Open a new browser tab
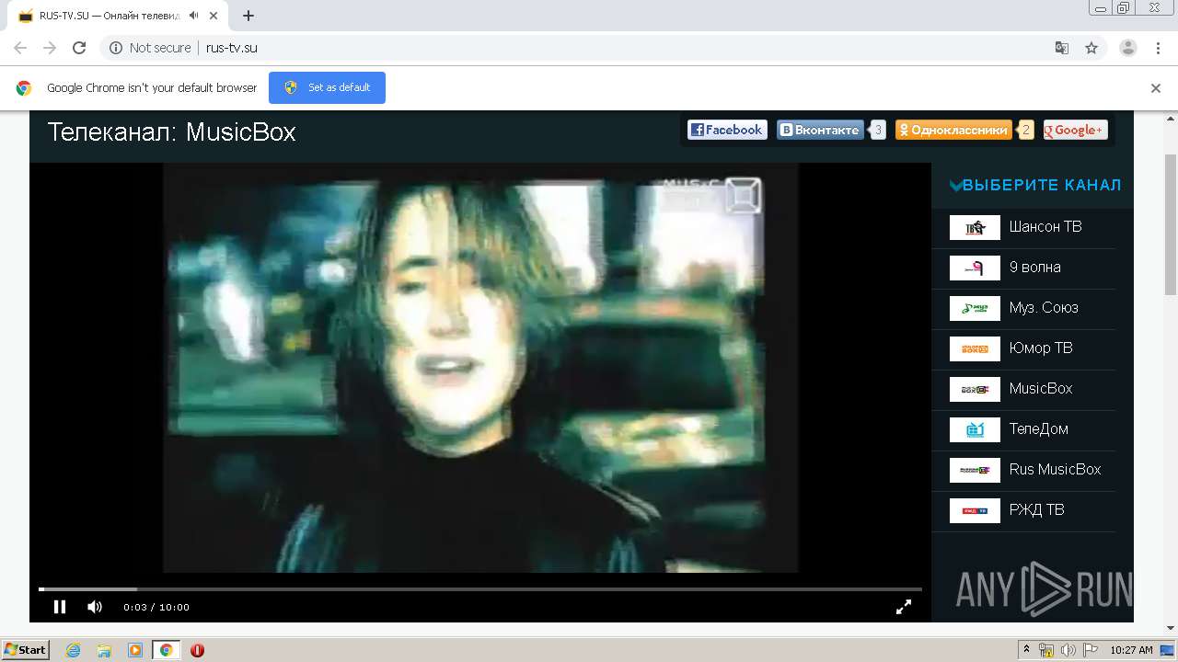Image resolution: width=1178 pixels, height=662 pixels. click(x=248, y=16)
